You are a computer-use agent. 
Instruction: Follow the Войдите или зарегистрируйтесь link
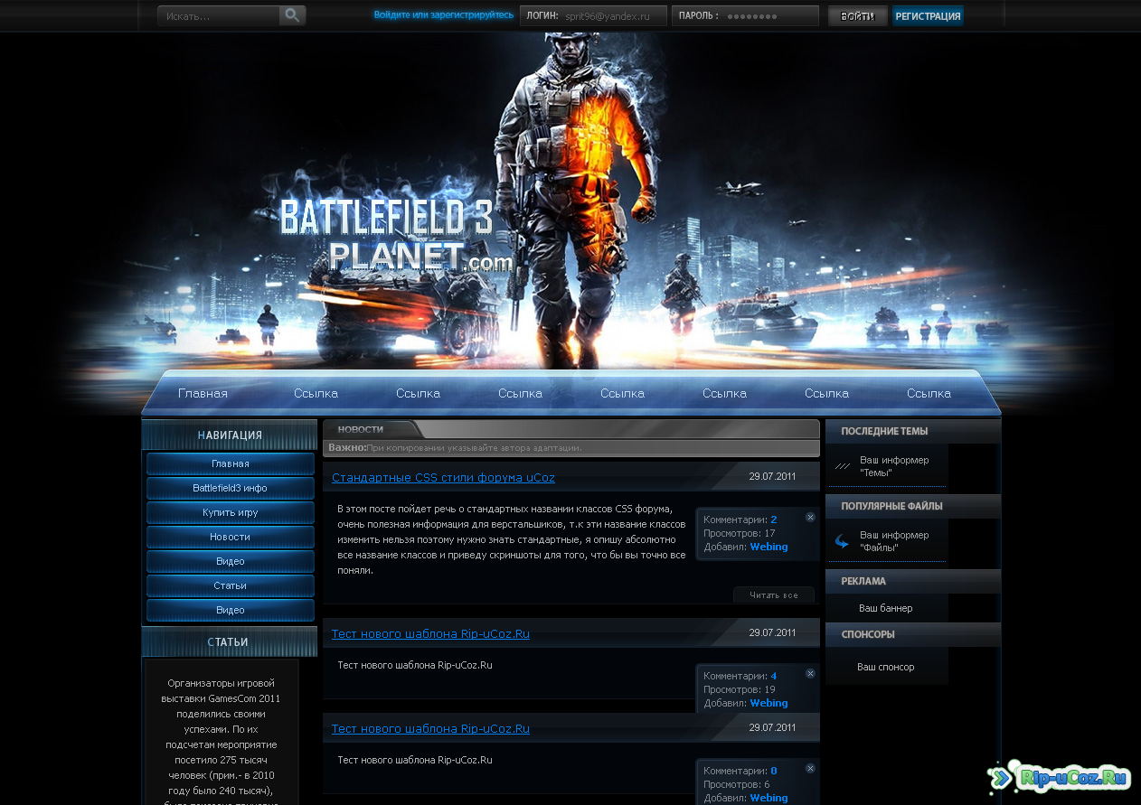tap(444, 15)
